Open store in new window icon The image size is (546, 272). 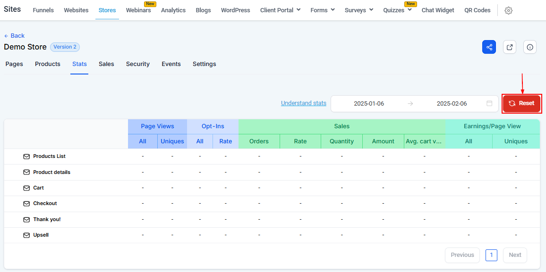click(x=510, y=47)
